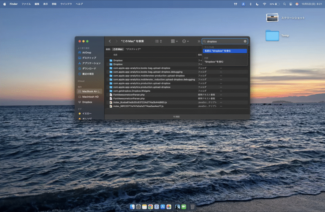Open AirDrop in the Finder sidebar
The height and width of the screenshot is (212, 325).
click(x=86, y=53)
